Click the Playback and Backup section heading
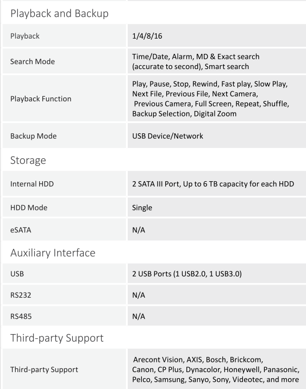The width and height of the screenshot is (306, 389). pyautogui.click(x=59, y=14)
